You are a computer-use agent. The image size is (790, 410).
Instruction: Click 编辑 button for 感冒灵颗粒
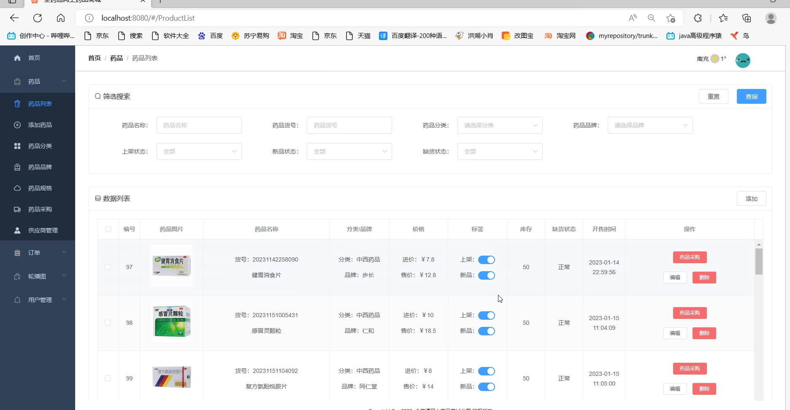(675, 333)
